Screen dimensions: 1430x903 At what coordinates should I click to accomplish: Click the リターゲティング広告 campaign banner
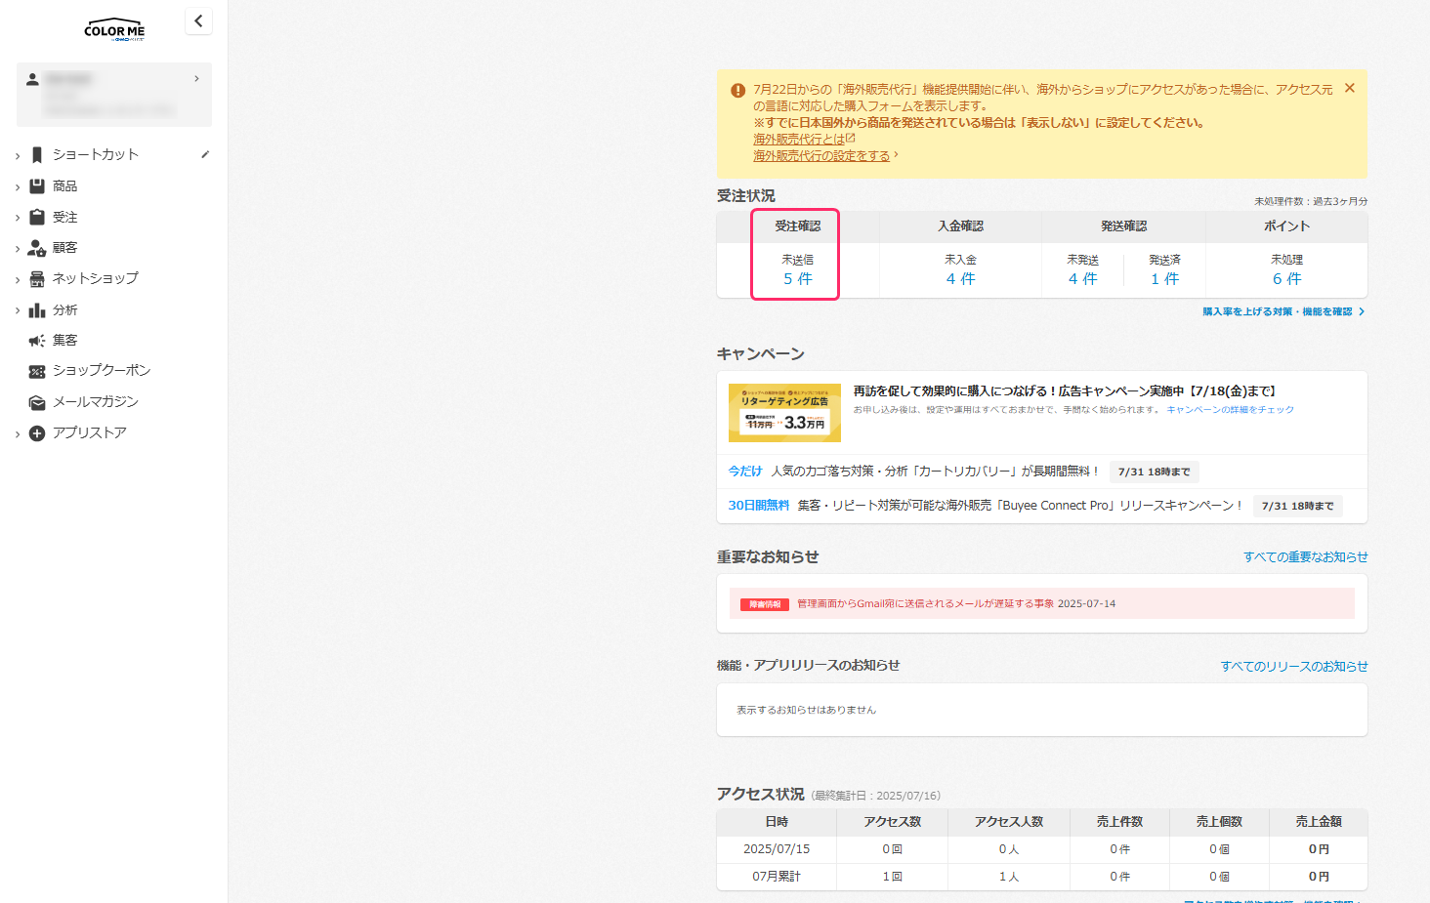point(784,412)
